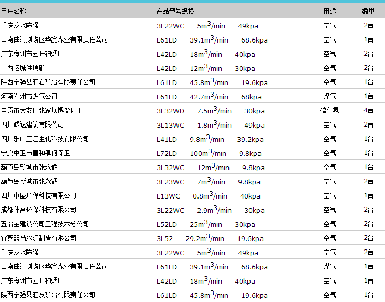Image resolution: width=385 pixels, height=302 pixels.
Task: Click 2台 in the 成都什合环保科技有限公司 row
Action: (x=369, y=210)
